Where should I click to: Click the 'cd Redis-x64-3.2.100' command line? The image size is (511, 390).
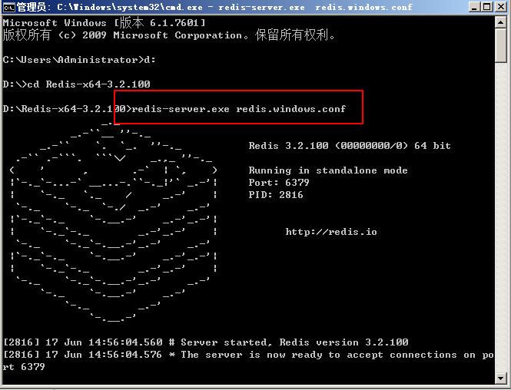77,84
